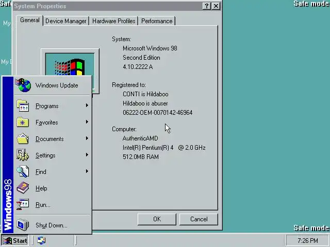Click the 'System:' label
This screenshot has height=247, width=330.
click(121, 39)
